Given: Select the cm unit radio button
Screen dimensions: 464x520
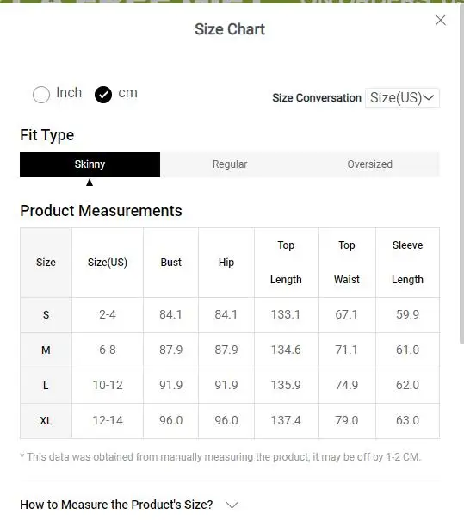Looking at the screenshot, I should pyautogui.click(x=103, y=95).
